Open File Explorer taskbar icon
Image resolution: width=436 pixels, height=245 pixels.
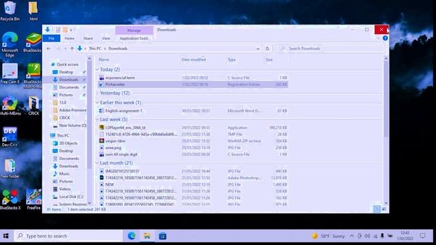(147, 236)
